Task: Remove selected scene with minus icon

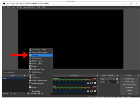Action: coord(7,93)
